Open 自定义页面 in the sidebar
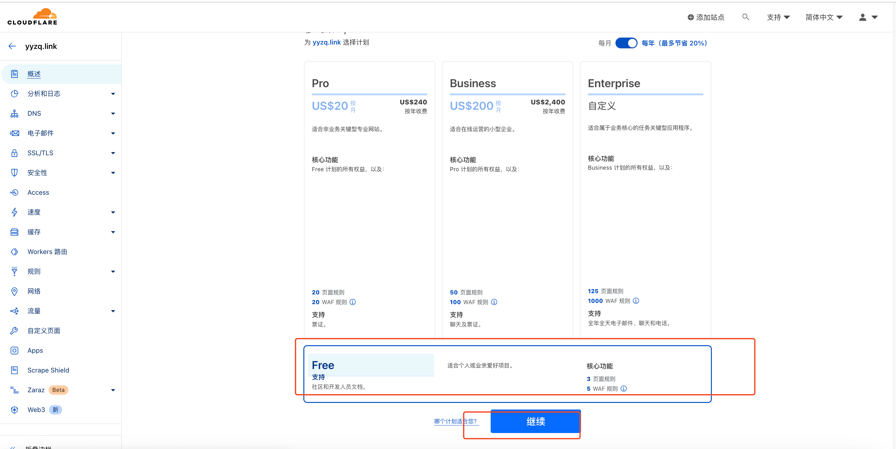The width and height of the screenshot is (896, 449). click(x=44, y=331)
